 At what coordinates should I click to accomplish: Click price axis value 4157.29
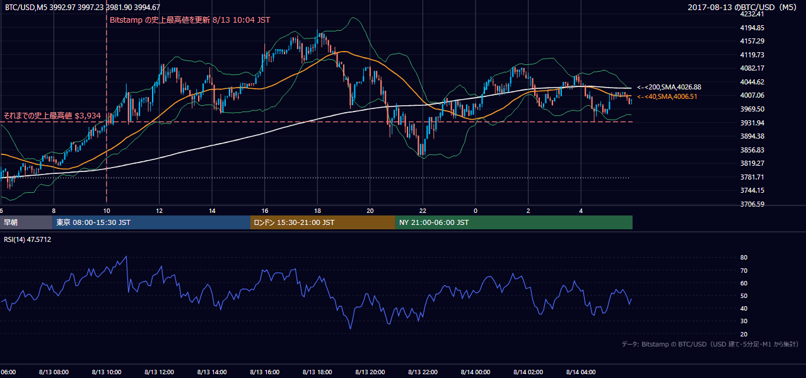pyautogui.click(x=752, y=41)
